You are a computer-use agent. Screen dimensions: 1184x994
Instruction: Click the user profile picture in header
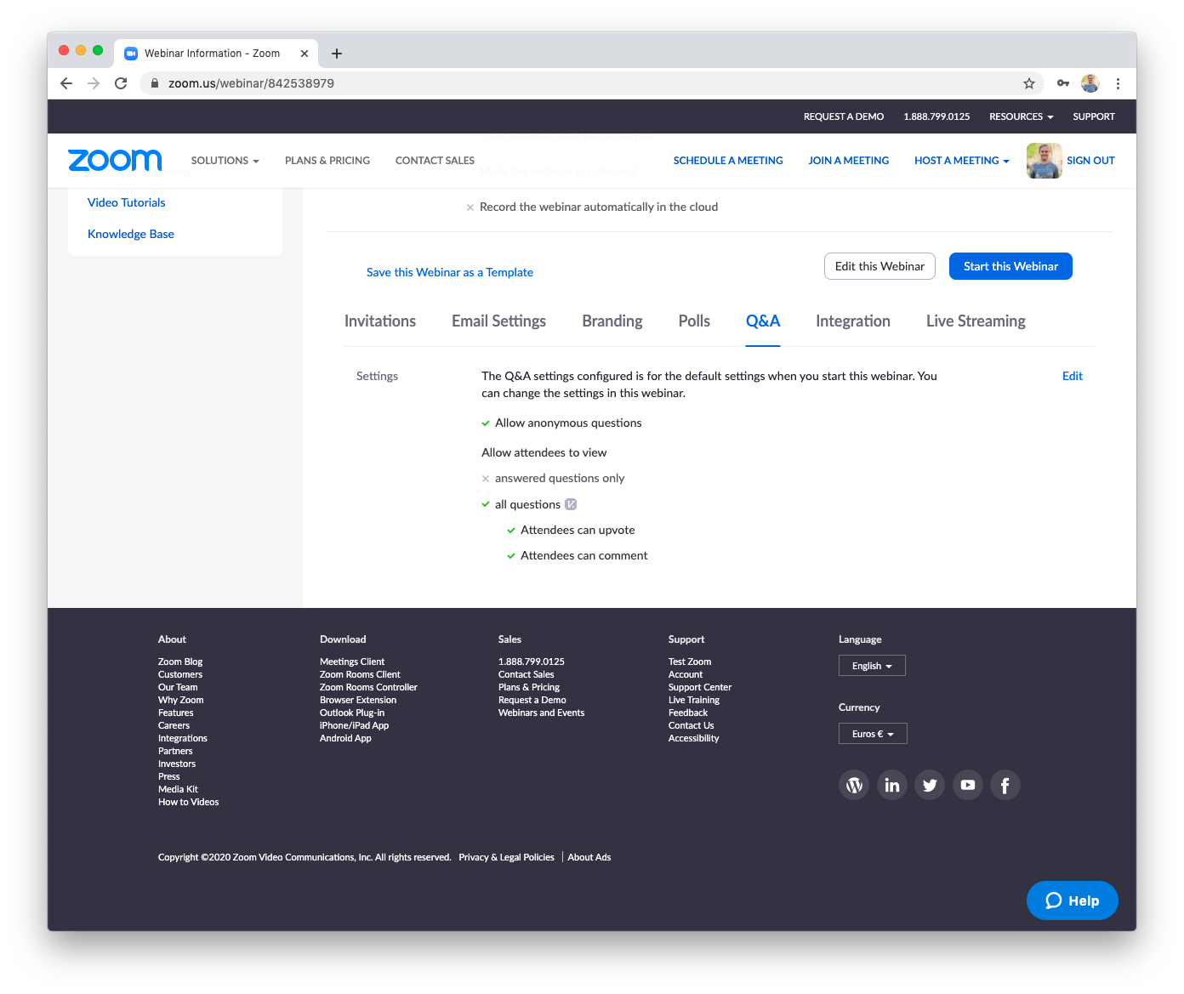[1045, 161]
